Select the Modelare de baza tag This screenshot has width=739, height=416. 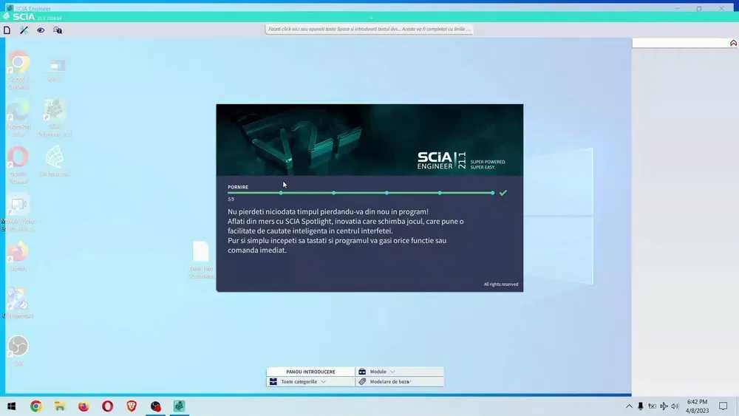[x=400, y=381]
